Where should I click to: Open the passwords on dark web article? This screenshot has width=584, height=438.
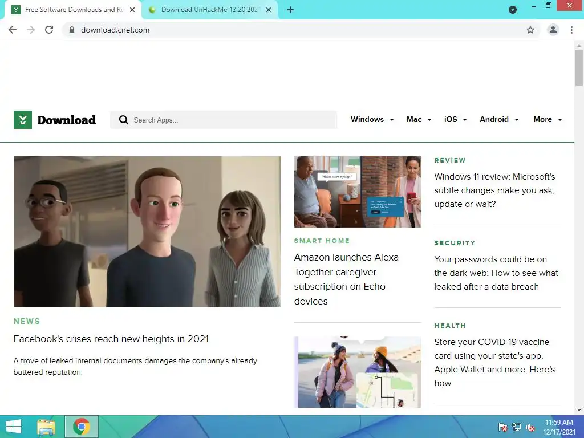pyautogui.click(x=496, y=273)
